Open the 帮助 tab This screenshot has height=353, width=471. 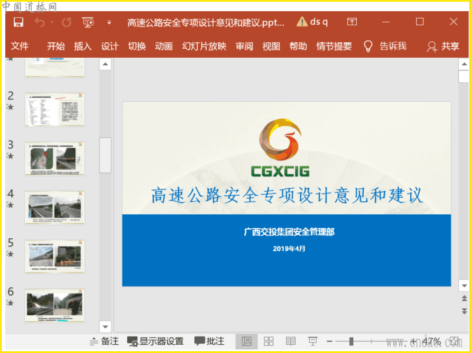coord(298,46)
